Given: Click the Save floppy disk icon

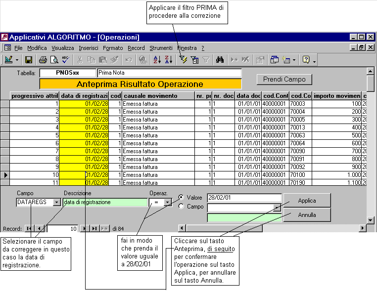Looking at the screenshot, I should (x=29, y=60).
